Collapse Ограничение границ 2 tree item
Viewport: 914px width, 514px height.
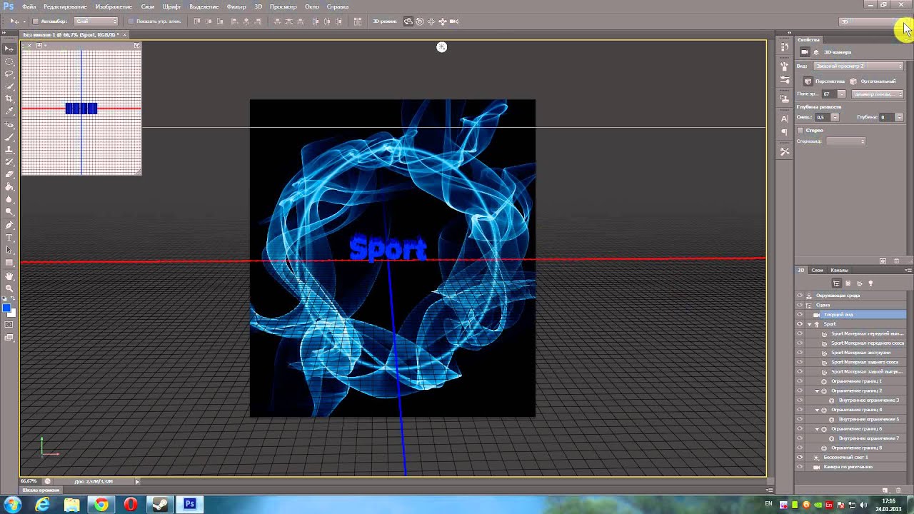click(817, 390)
